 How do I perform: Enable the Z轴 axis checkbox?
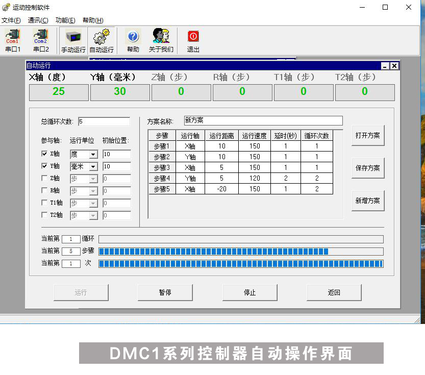tap(44, 179)
